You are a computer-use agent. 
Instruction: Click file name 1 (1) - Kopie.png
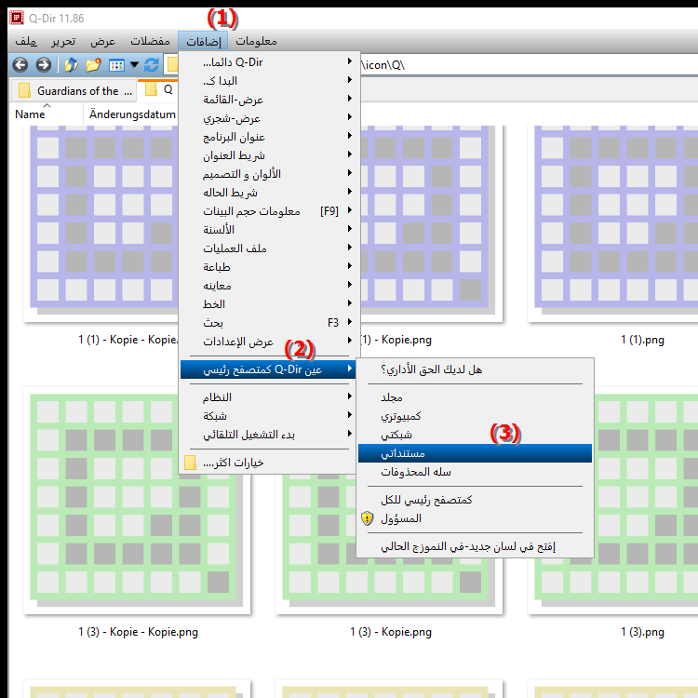396,340
